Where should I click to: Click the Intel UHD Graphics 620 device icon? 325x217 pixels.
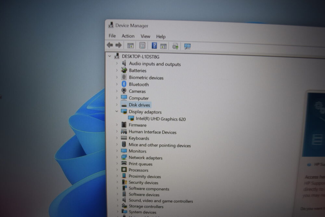click(x=131, y=118)
